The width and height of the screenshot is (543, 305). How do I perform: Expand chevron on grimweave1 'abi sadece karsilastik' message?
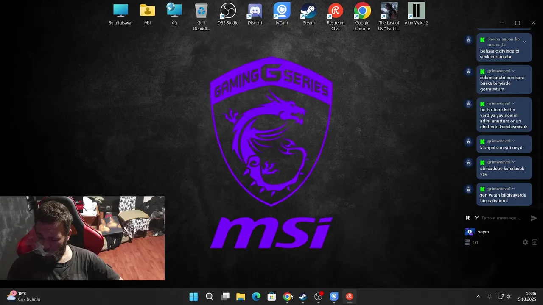coord(513,162)
